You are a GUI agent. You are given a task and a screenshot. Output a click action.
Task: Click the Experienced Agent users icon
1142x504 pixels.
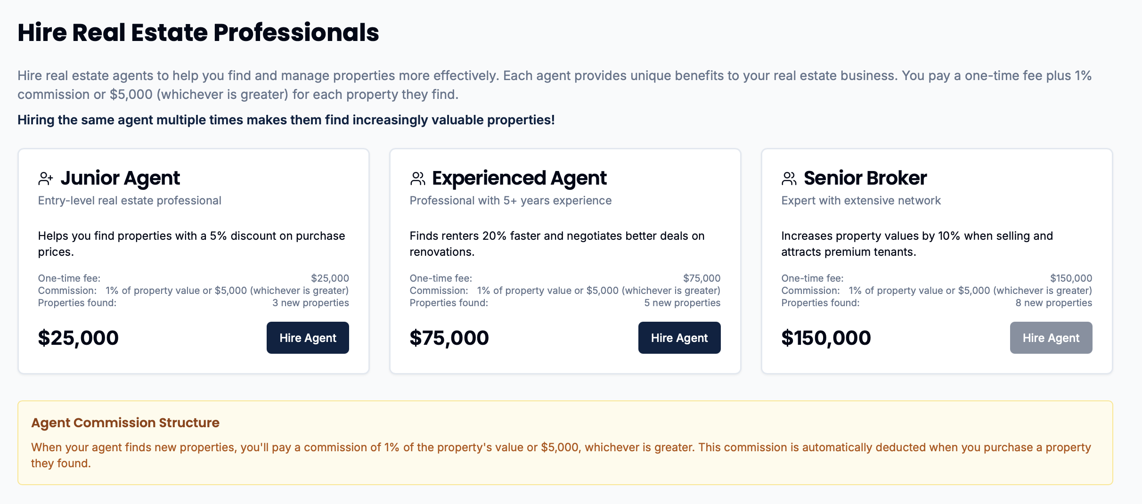417,179
